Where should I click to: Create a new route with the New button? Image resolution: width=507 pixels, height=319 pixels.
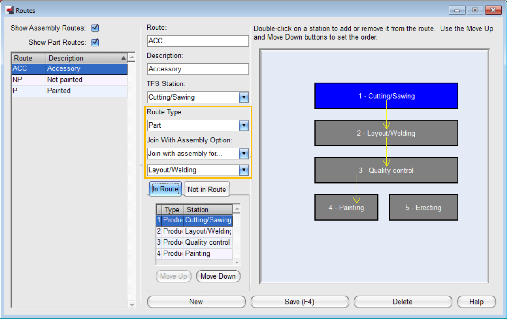click(196, 302)
